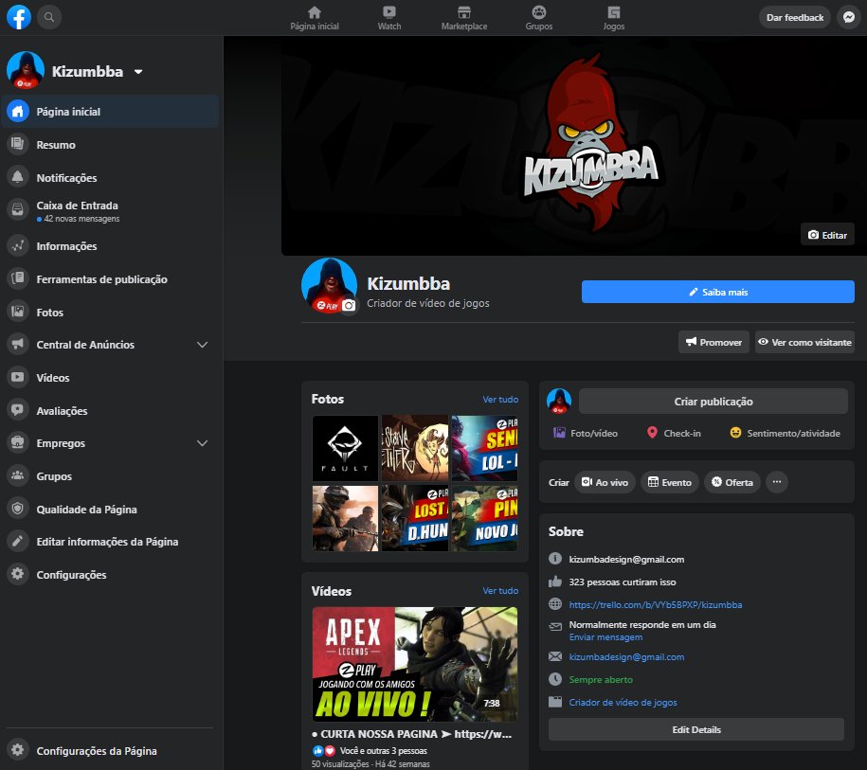The width and height of the screenshot is (867, 770).
Task: Open the SEN LOL photo thumbnail
Action: [484, 448]
